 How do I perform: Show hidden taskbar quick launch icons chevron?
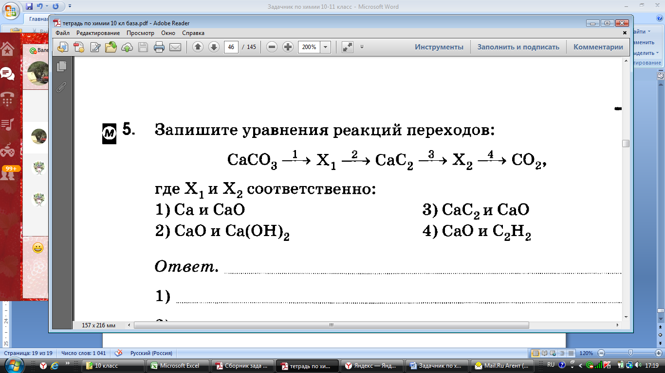(67, 364)
